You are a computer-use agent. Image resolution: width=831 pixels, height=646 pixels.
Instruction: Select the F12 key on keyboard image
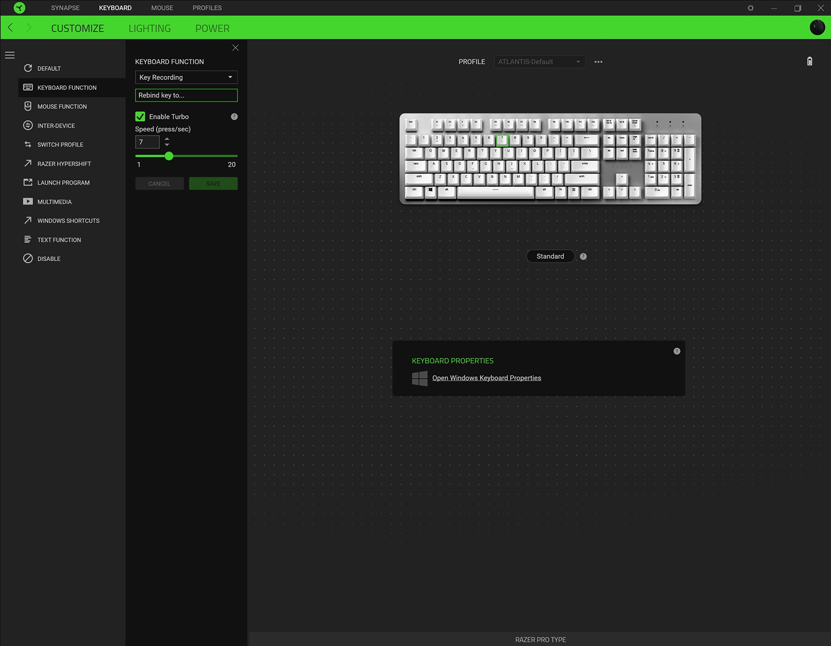pos(593,125)
